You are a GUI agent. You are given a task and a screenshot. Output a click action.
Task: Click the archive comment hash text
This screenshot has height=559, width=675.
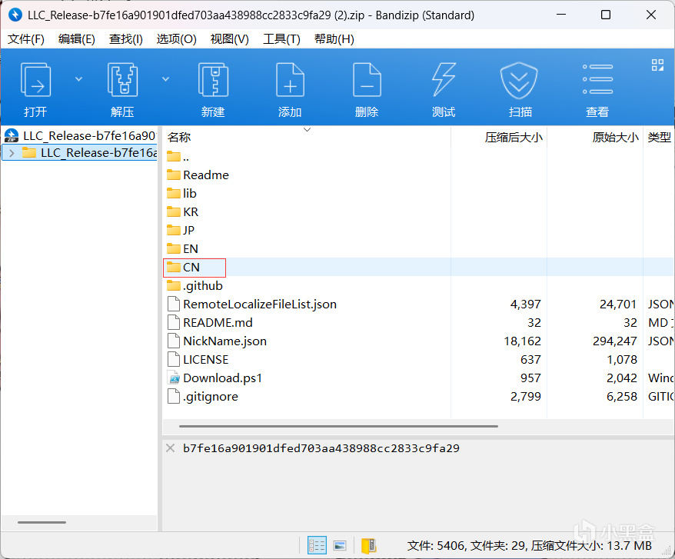click(321, 448)
